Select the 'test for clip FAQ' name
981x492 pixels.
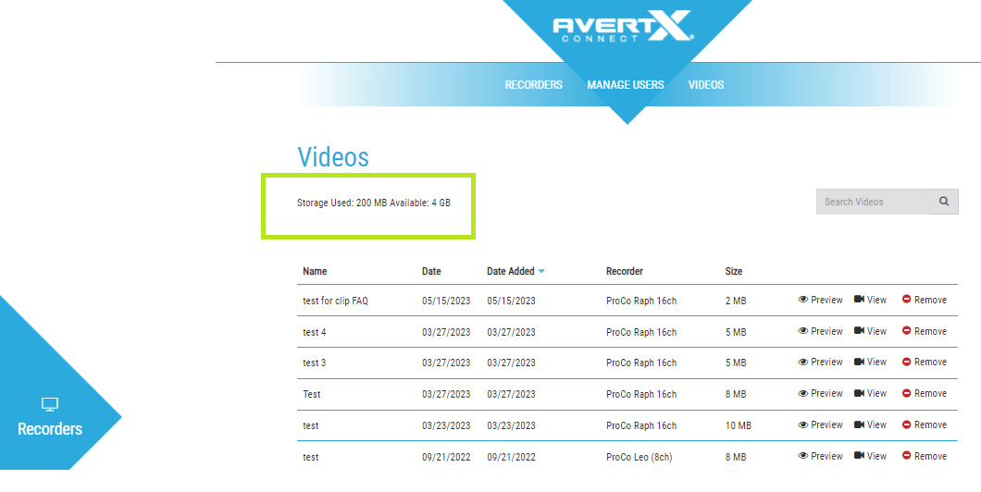(x=335, y=301)
